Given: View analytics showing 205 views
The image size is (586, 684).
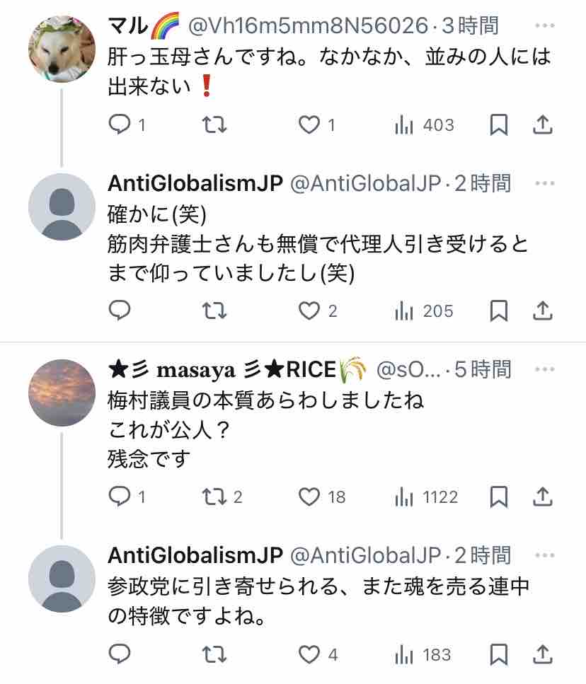Looking at the screenshot, I should (x=424, y=311).
